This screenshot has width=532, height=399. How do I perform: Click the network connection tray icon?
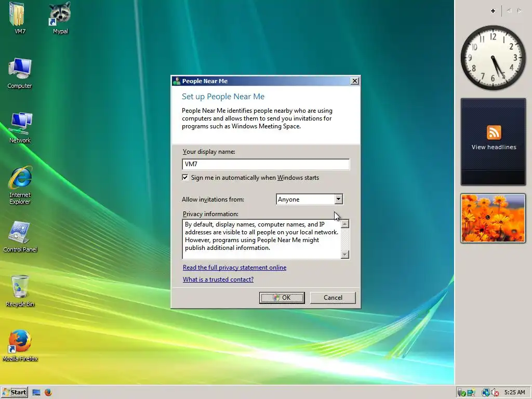[x=486, y=393]
